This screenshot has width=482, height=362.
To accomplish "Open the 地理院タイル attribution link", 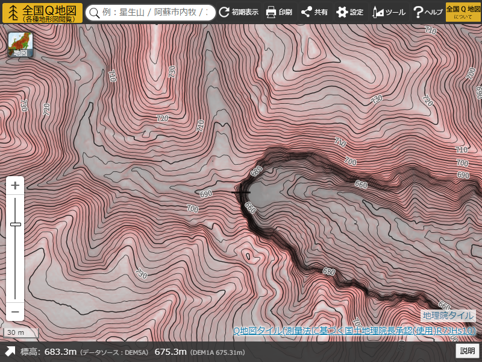I will [x=448, y=316].
